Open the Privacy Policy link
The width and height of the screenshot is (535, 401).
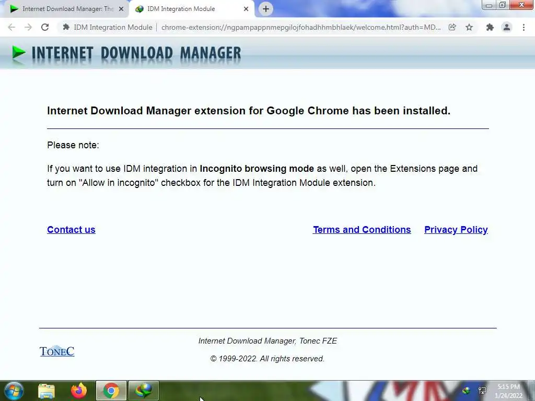(456, 230)
